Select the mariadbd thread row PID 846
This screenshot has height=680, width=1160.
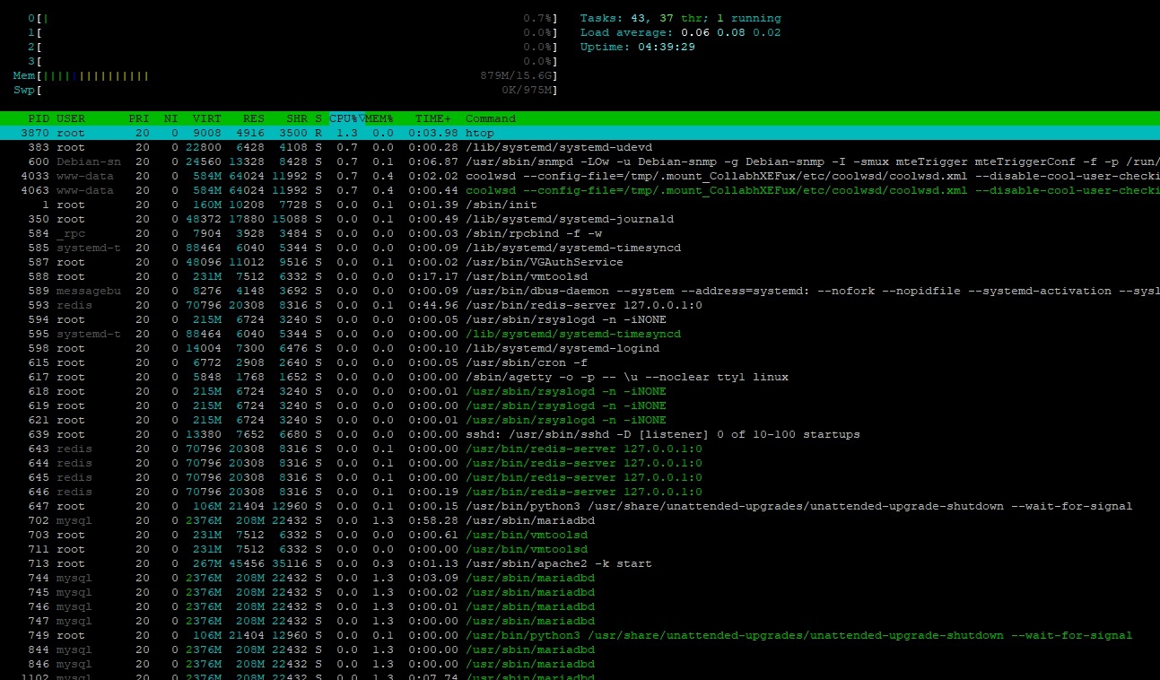[580, 664]
